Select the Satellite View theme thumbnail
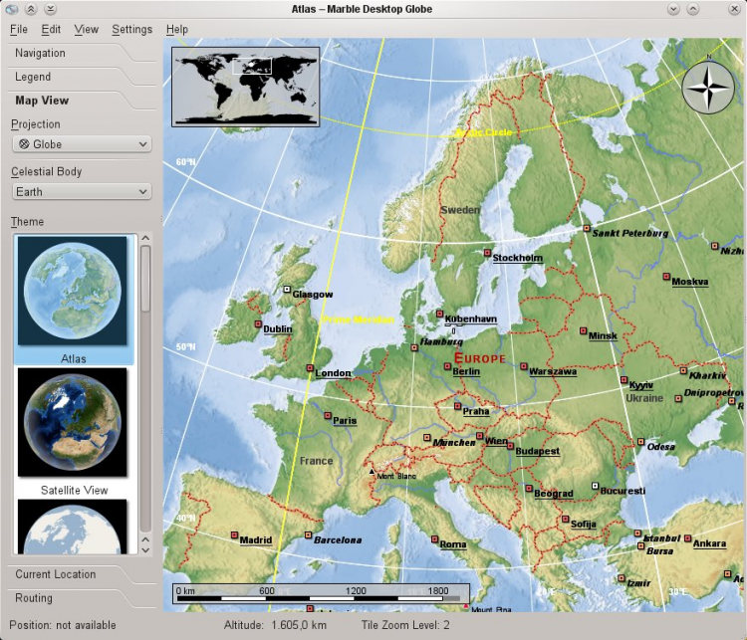Screen dimensions: 747x640 point(73,422)
